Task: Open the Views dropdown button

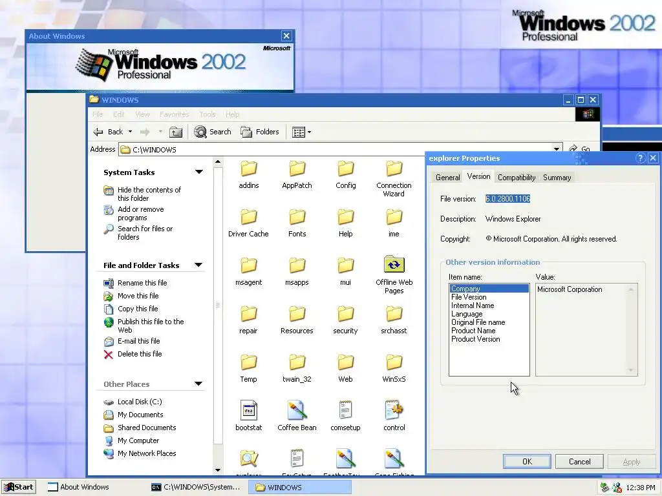Action: (301, 132)
